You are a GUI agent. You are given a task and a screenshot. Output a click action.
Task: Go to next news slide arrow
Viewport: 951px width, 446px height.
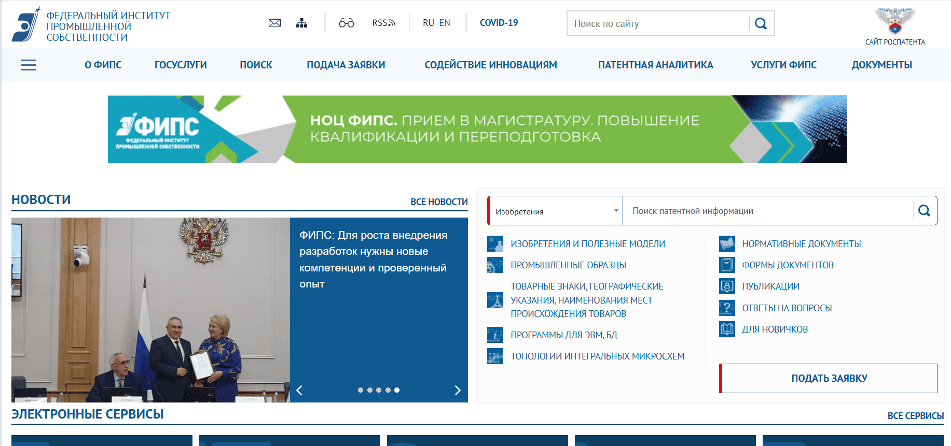pos(457,390)
